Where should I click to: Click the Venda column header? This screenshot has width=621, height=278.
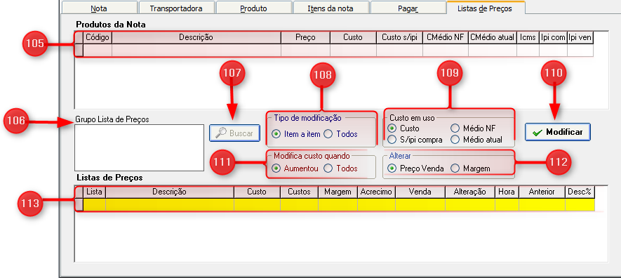point(420,192)
